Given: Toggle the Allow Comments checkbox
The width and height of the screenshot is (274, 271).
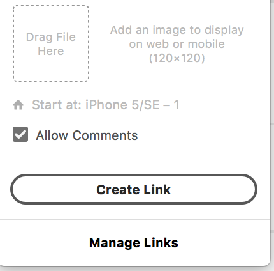Looking at the screenshot, I should pos(20,134).
